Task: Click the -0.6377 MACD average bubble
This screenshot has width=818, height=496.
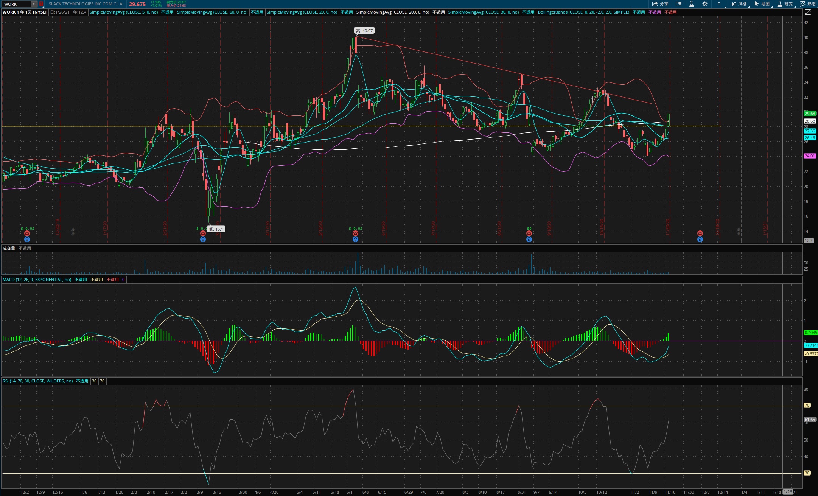Action: click(810, 354)
